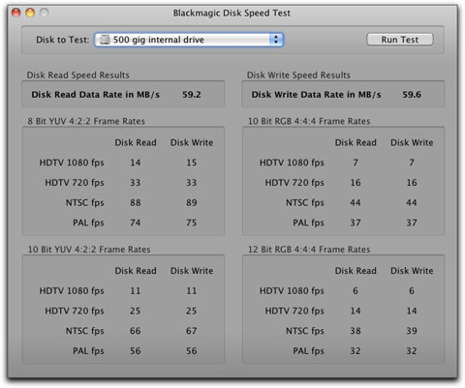The image size is (465, 388).
Task: Minimize the window with the yellow button
Action: [x=30, y=13]
